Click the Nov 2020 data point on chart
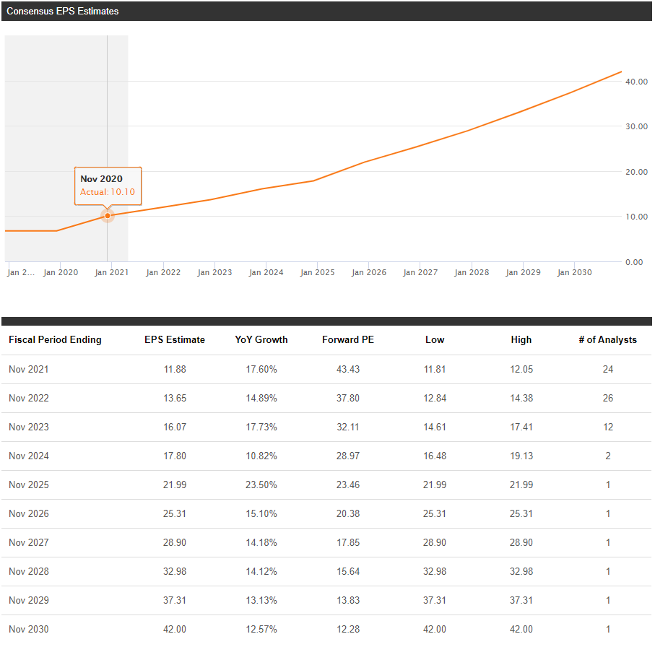The width and height of the screenshot is (655, 647). [108, 216]
